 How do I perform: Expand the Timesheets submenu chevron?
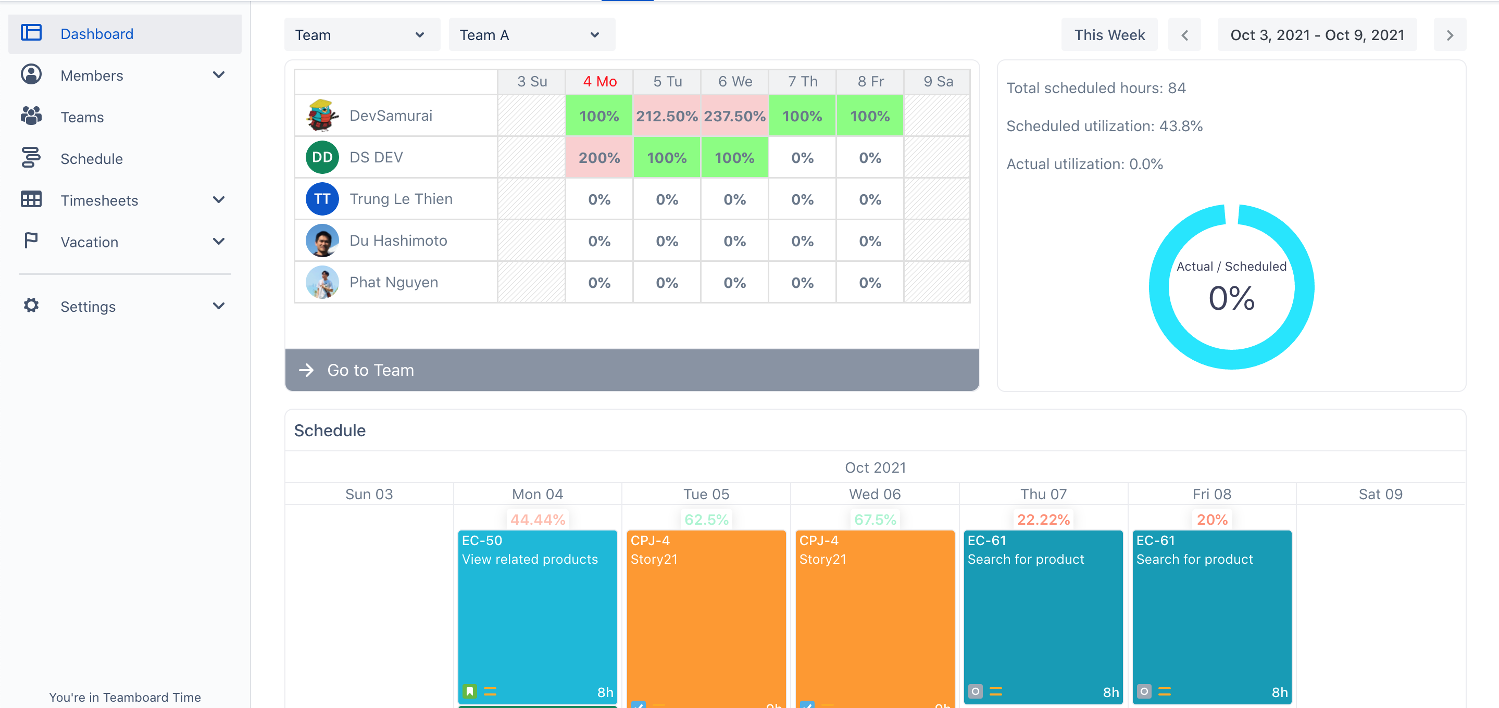click(x=218, y=199)
